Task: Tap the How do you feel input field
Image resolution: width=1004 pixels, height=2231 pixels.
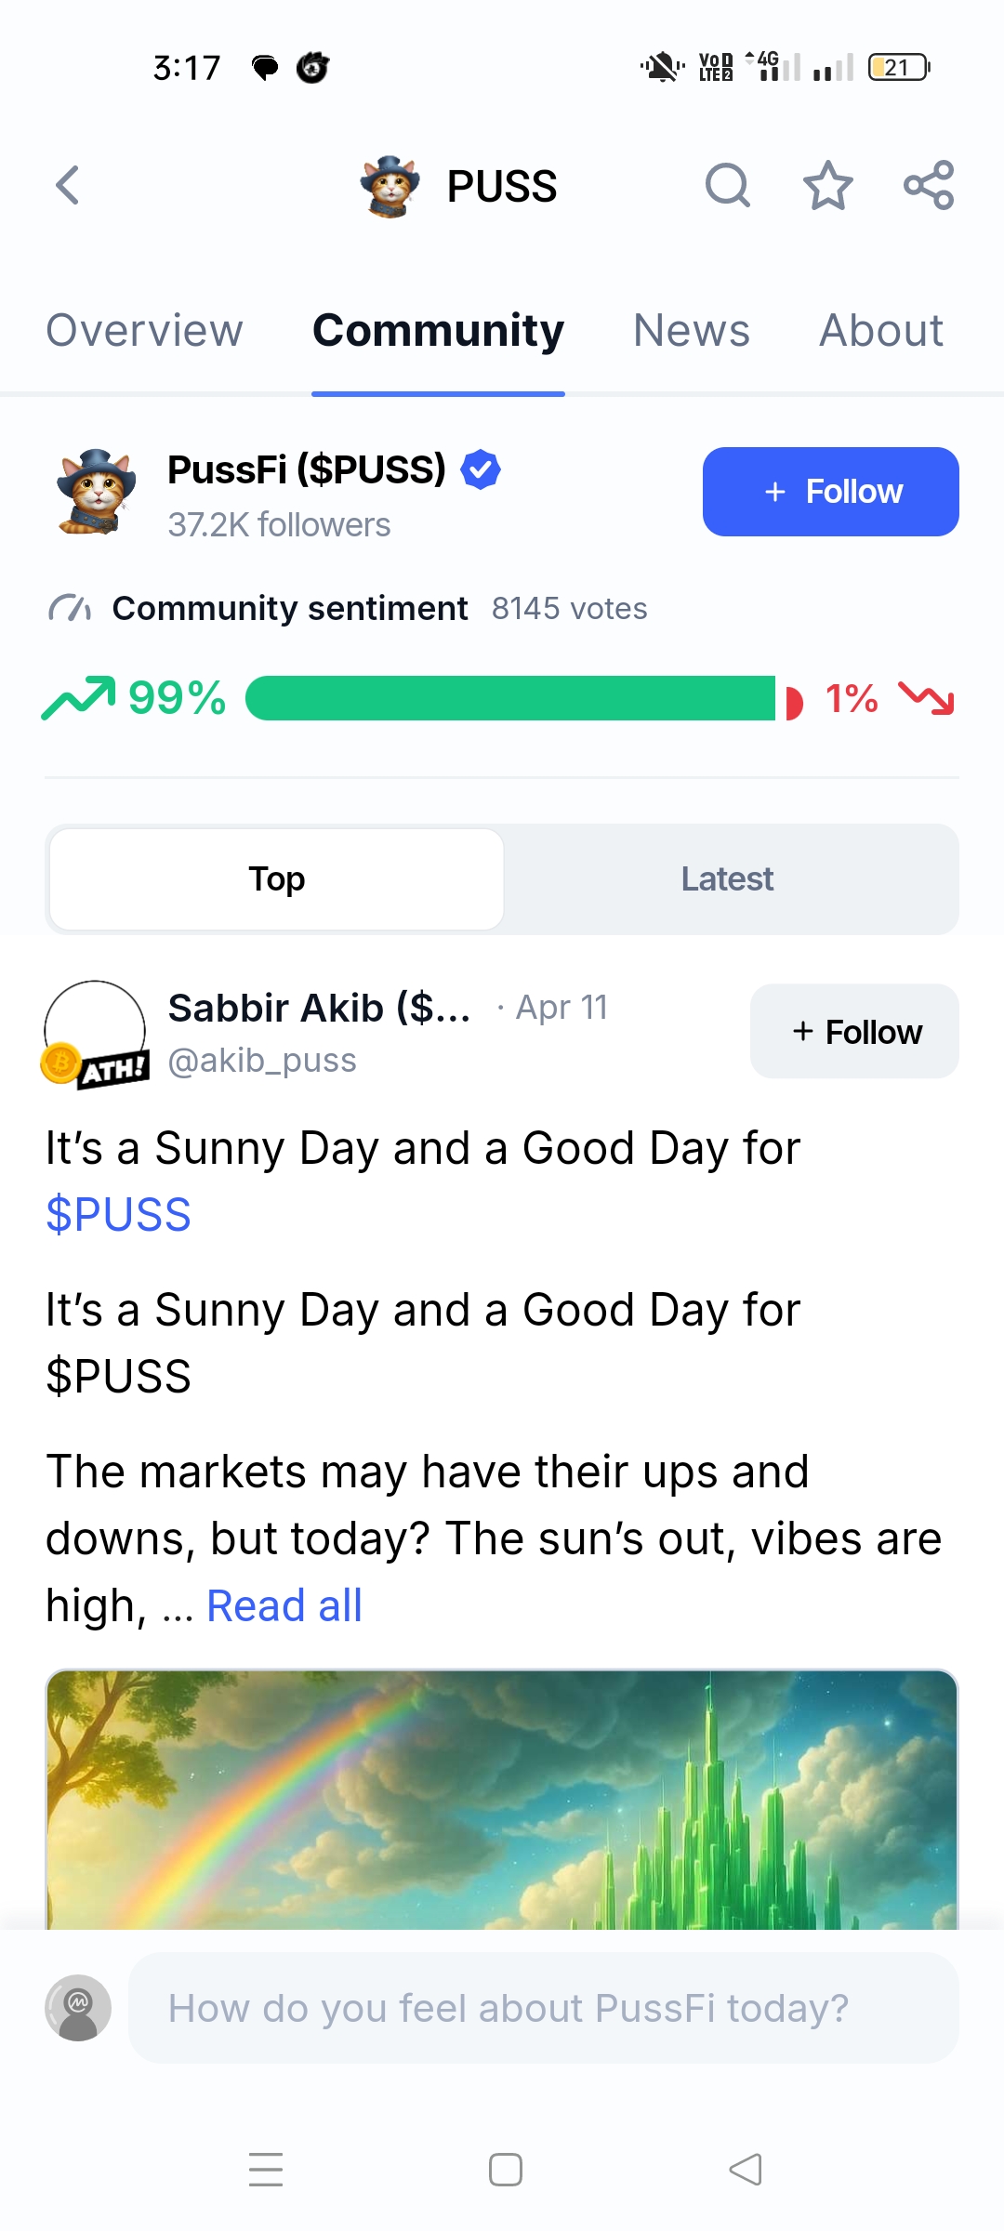Action: tap(543, 2008)
